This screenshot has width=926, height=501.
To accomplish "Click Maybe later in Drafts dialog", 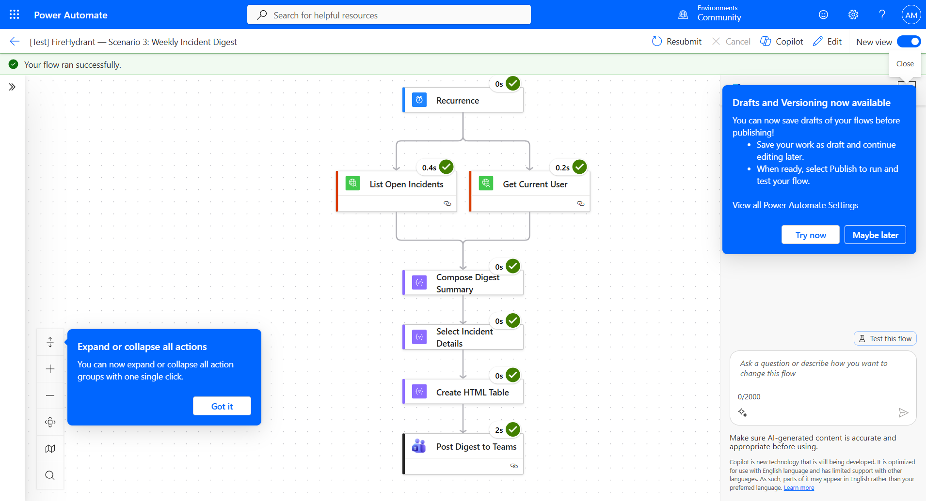I will click(875, 235).
